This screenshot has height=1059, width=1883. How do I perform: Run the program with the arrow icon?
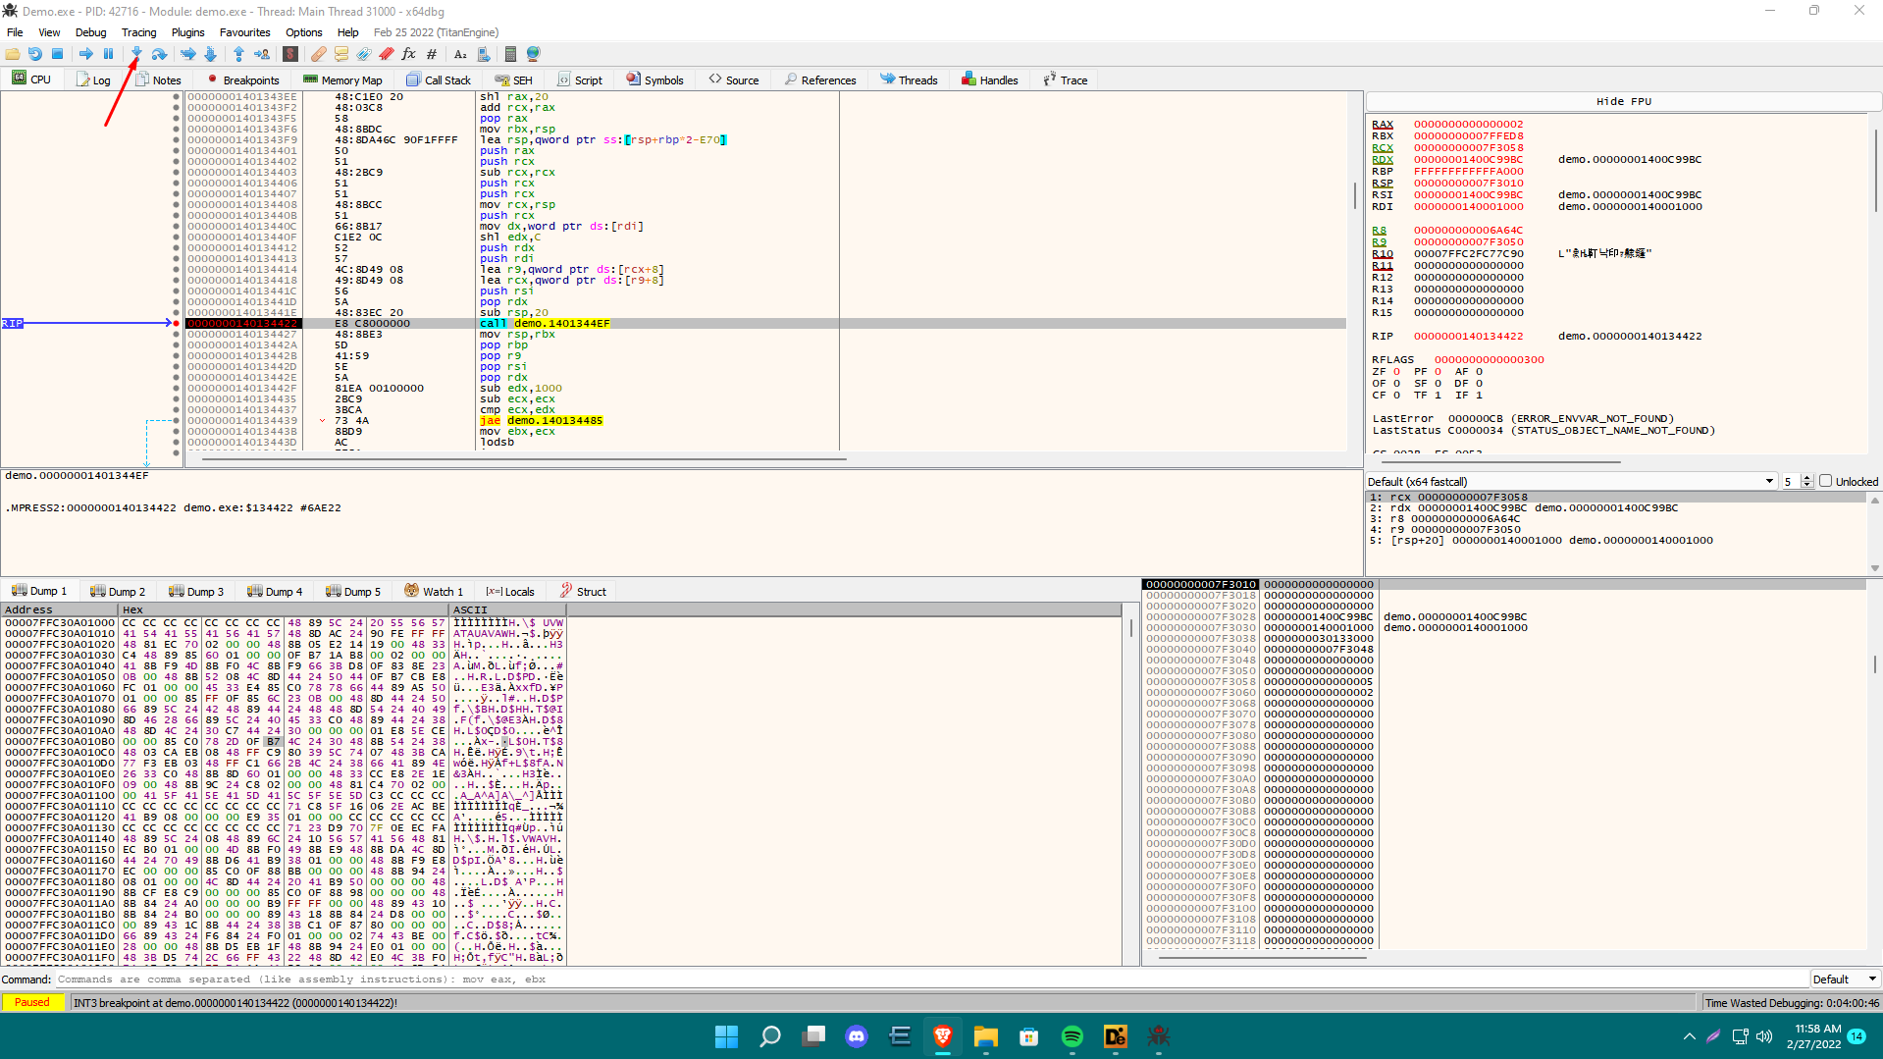[86, 54]
